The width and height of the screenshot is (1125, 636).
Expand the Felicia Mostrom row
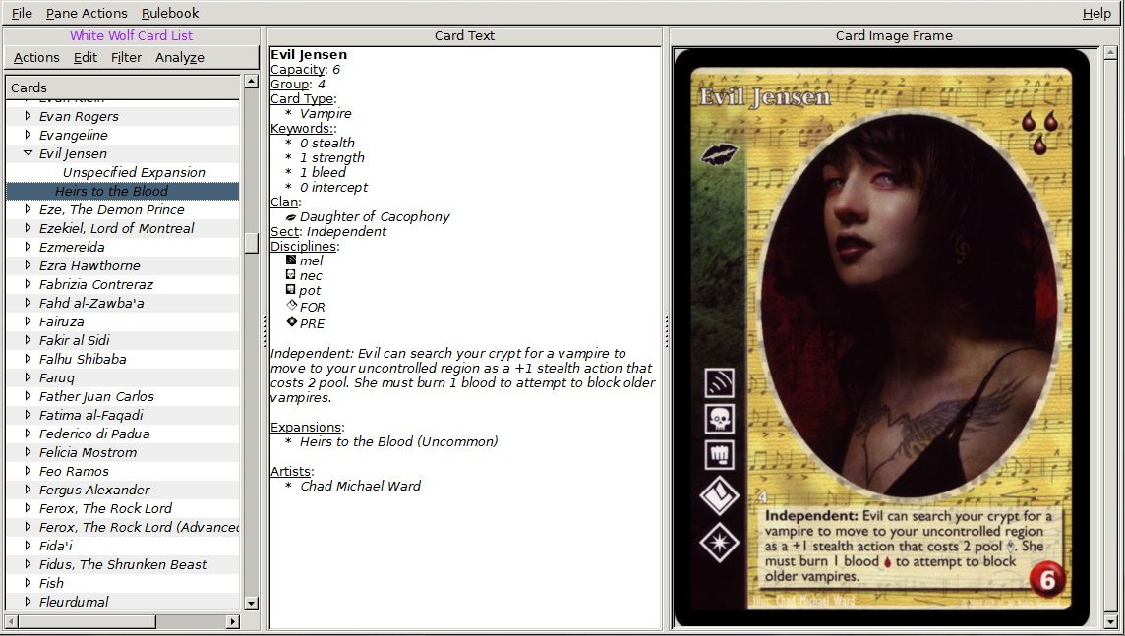pyautogui.click(x=28, y=452)
